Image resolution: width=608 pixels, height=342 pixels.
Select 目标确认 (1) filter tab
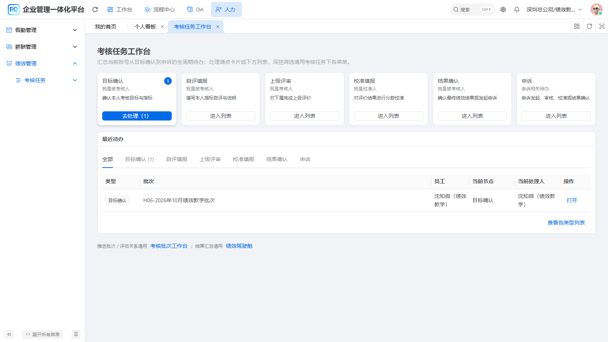(x=139, y=159)
